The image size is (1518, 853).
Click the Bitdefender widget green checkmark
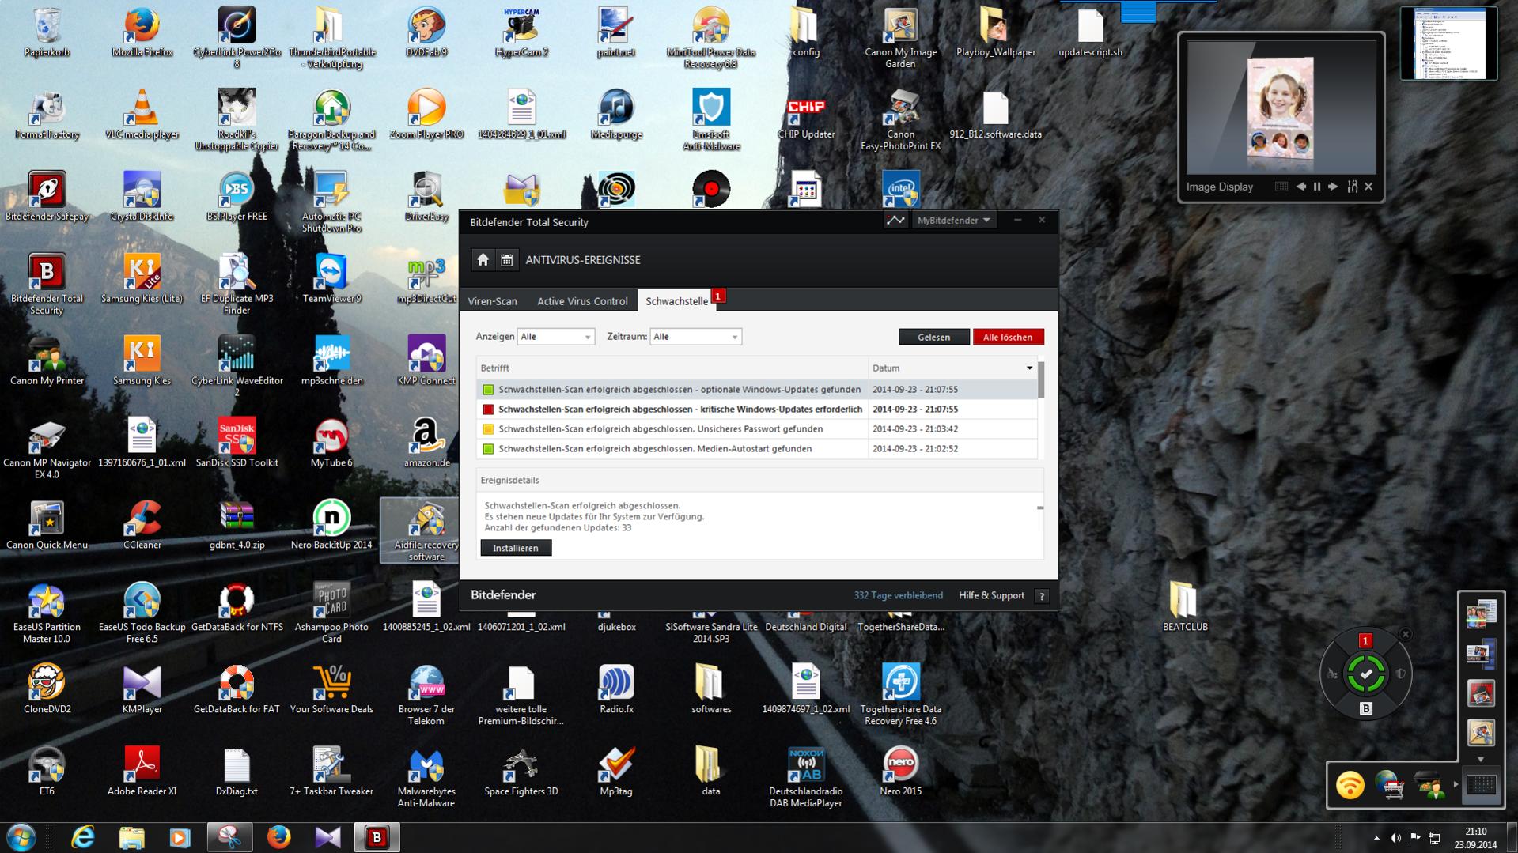[1366, 674]
